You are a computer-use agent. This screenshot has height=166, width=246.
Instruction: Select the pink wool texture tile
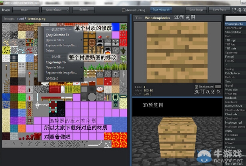click(22, 89)
